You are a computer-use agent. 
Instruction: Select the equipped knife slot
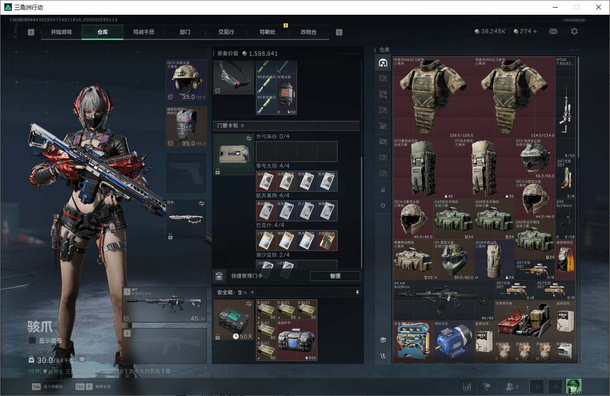[x=186, y=219]
